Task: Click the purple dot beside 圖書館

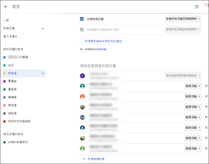Action: point(4,81)
